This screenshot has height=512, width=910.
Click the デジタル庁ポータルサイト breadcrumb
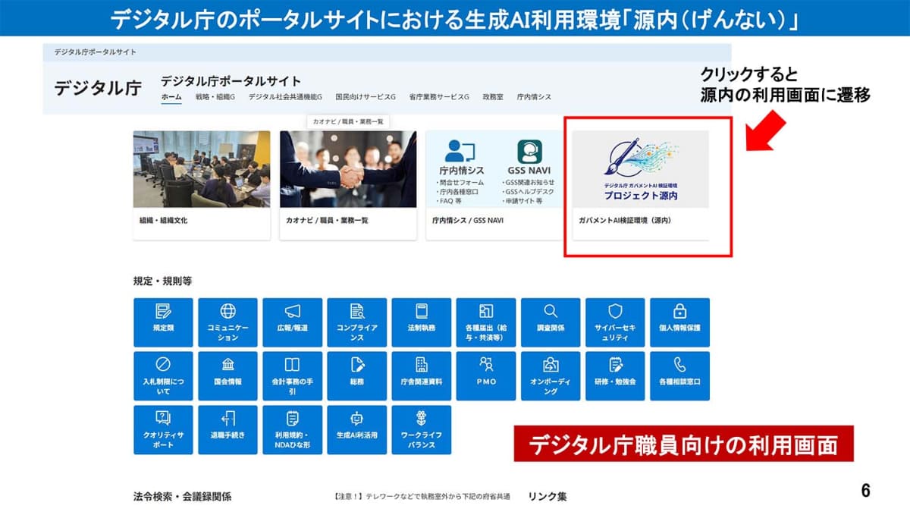95,52
